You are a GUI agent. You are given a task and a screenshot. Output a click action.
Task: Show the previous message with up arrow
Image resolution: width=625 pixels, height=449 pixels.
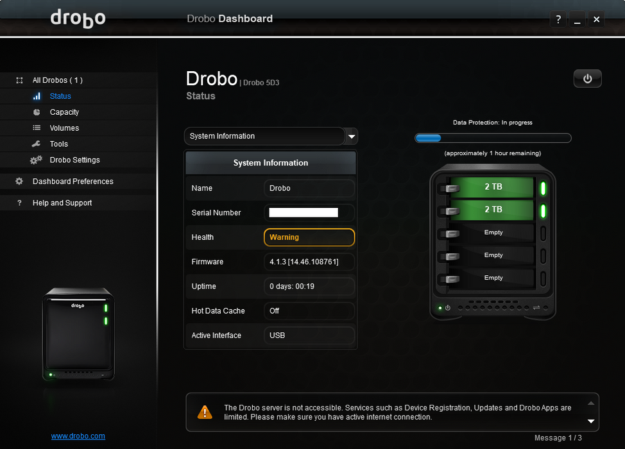[591, 403]
